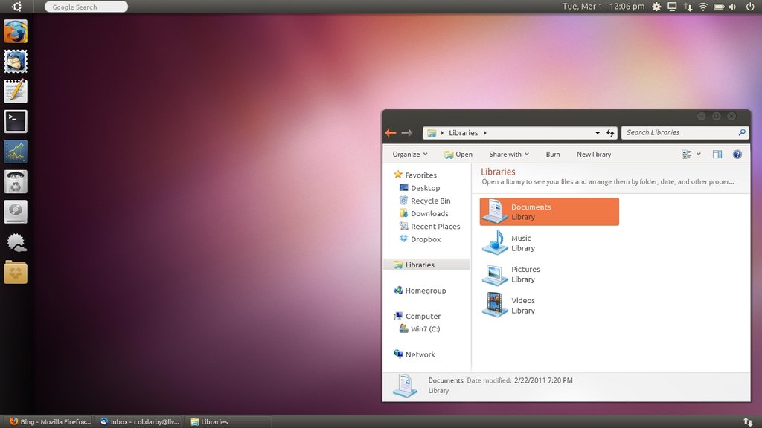The image size is (762, 428).
Task: Open Terminal from the dock
Action: tap(16, 121)
